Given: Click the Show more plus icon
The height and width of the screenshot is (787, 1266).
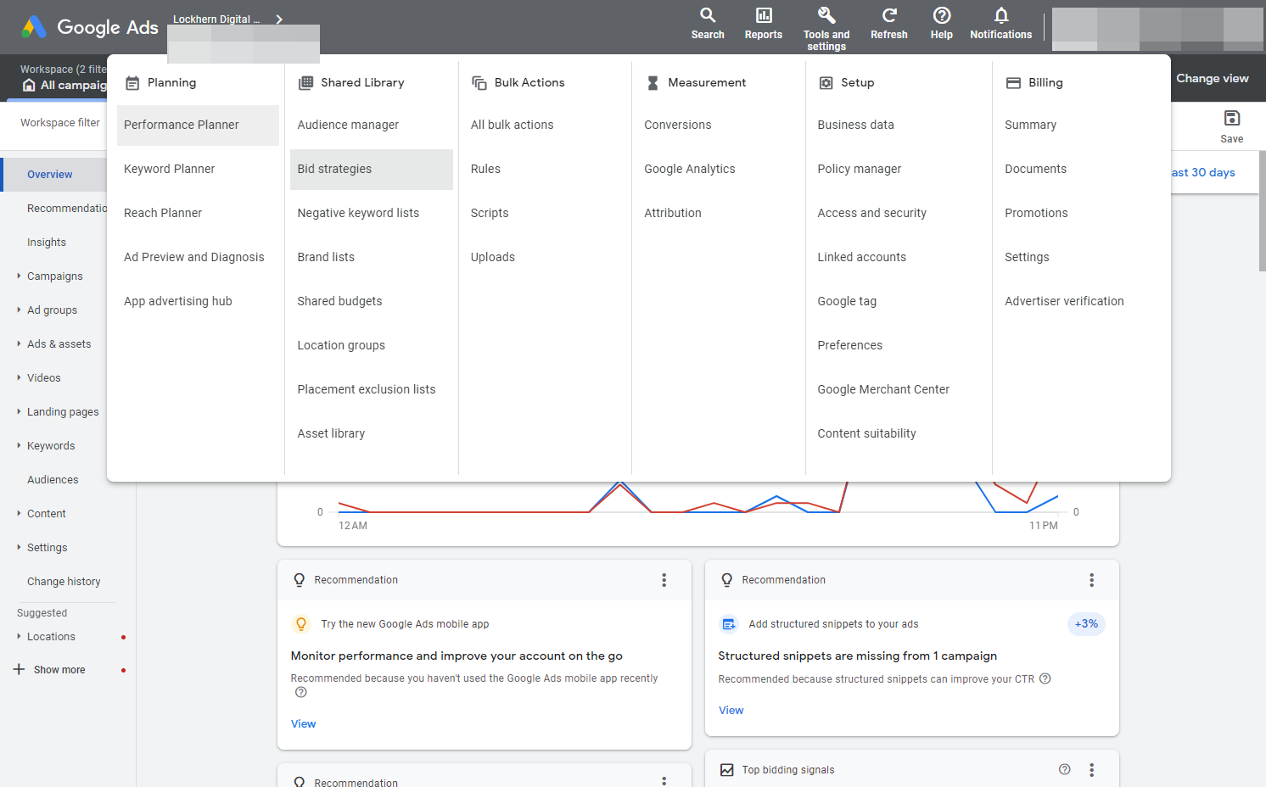Looking at the screenshot, I should pos(19,669).
